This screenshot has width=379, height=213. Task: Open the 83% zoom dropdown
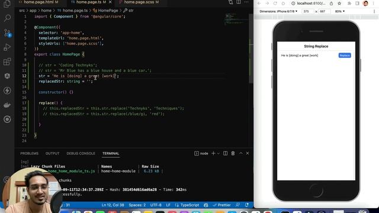pos(339,11)
